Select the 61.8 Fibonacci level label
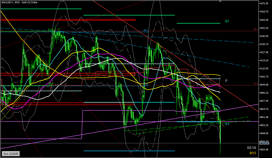272x158 pixels. [51, 30]
